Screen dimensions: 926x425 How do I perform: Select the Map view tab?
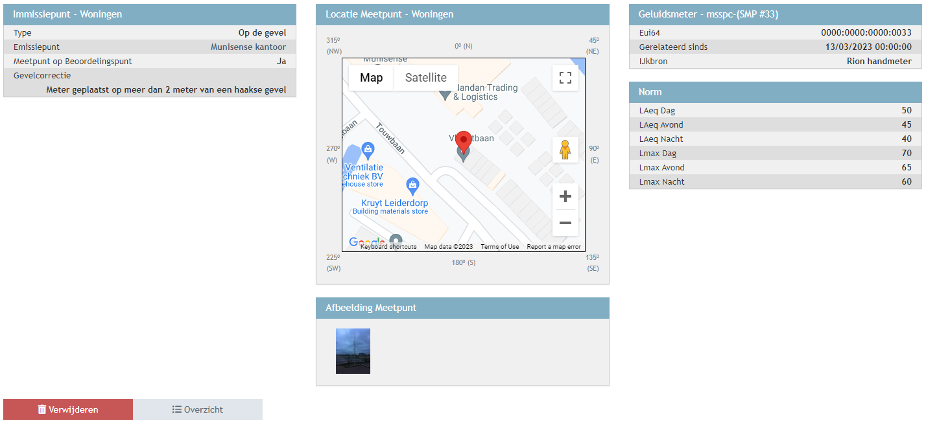pos(371,78)
